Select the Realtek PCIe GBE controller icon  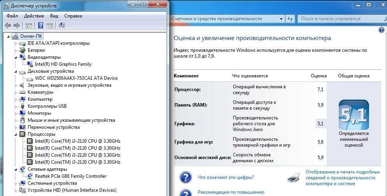pos(30,176)
